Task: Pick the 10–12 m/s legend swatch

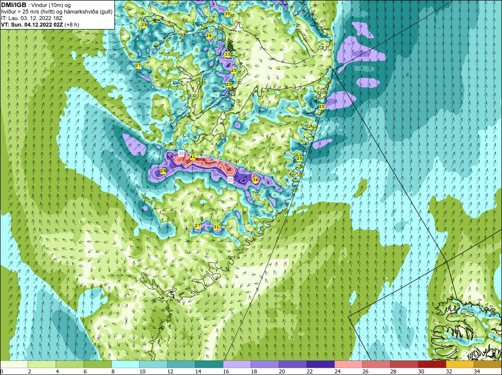Action: tap(153, 364)
